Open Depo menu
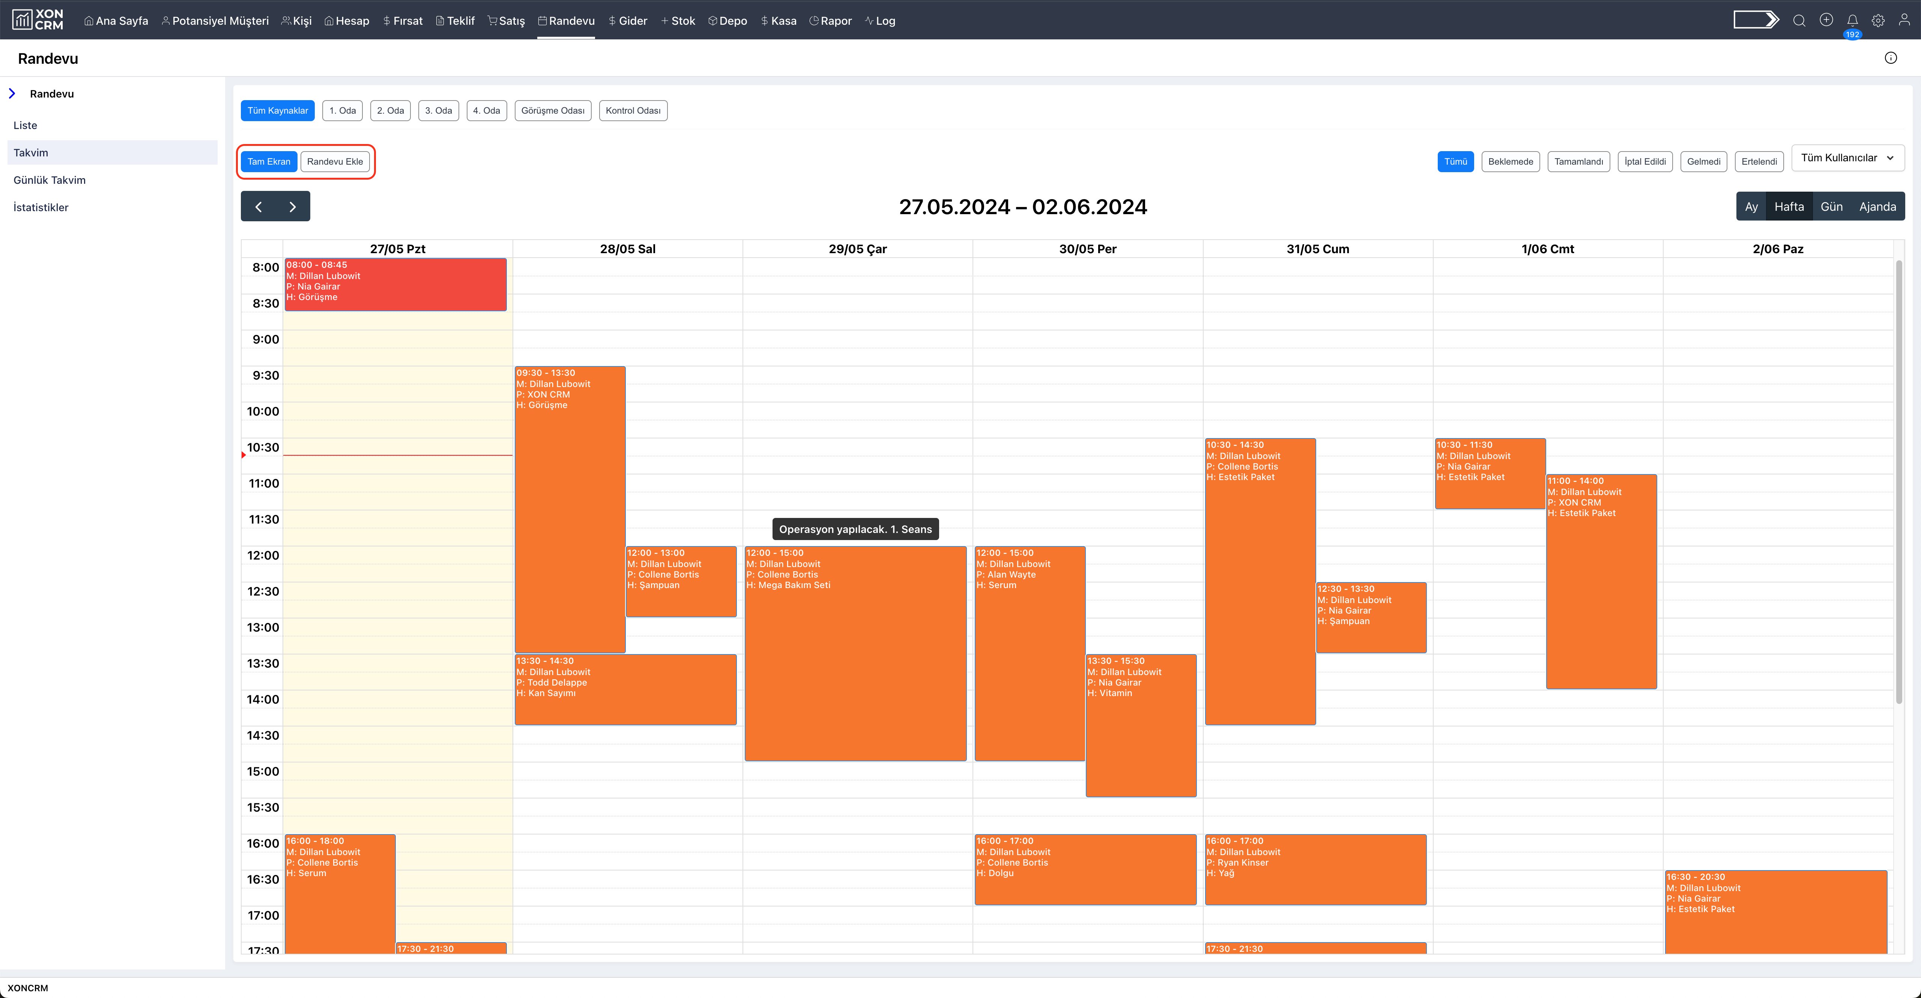 [727, 21]
